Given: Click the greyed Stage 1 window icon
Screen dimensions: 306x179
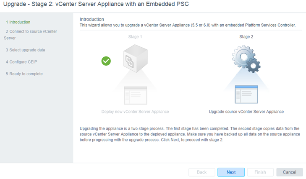Looking at the screenshot, I should [136, 95].
